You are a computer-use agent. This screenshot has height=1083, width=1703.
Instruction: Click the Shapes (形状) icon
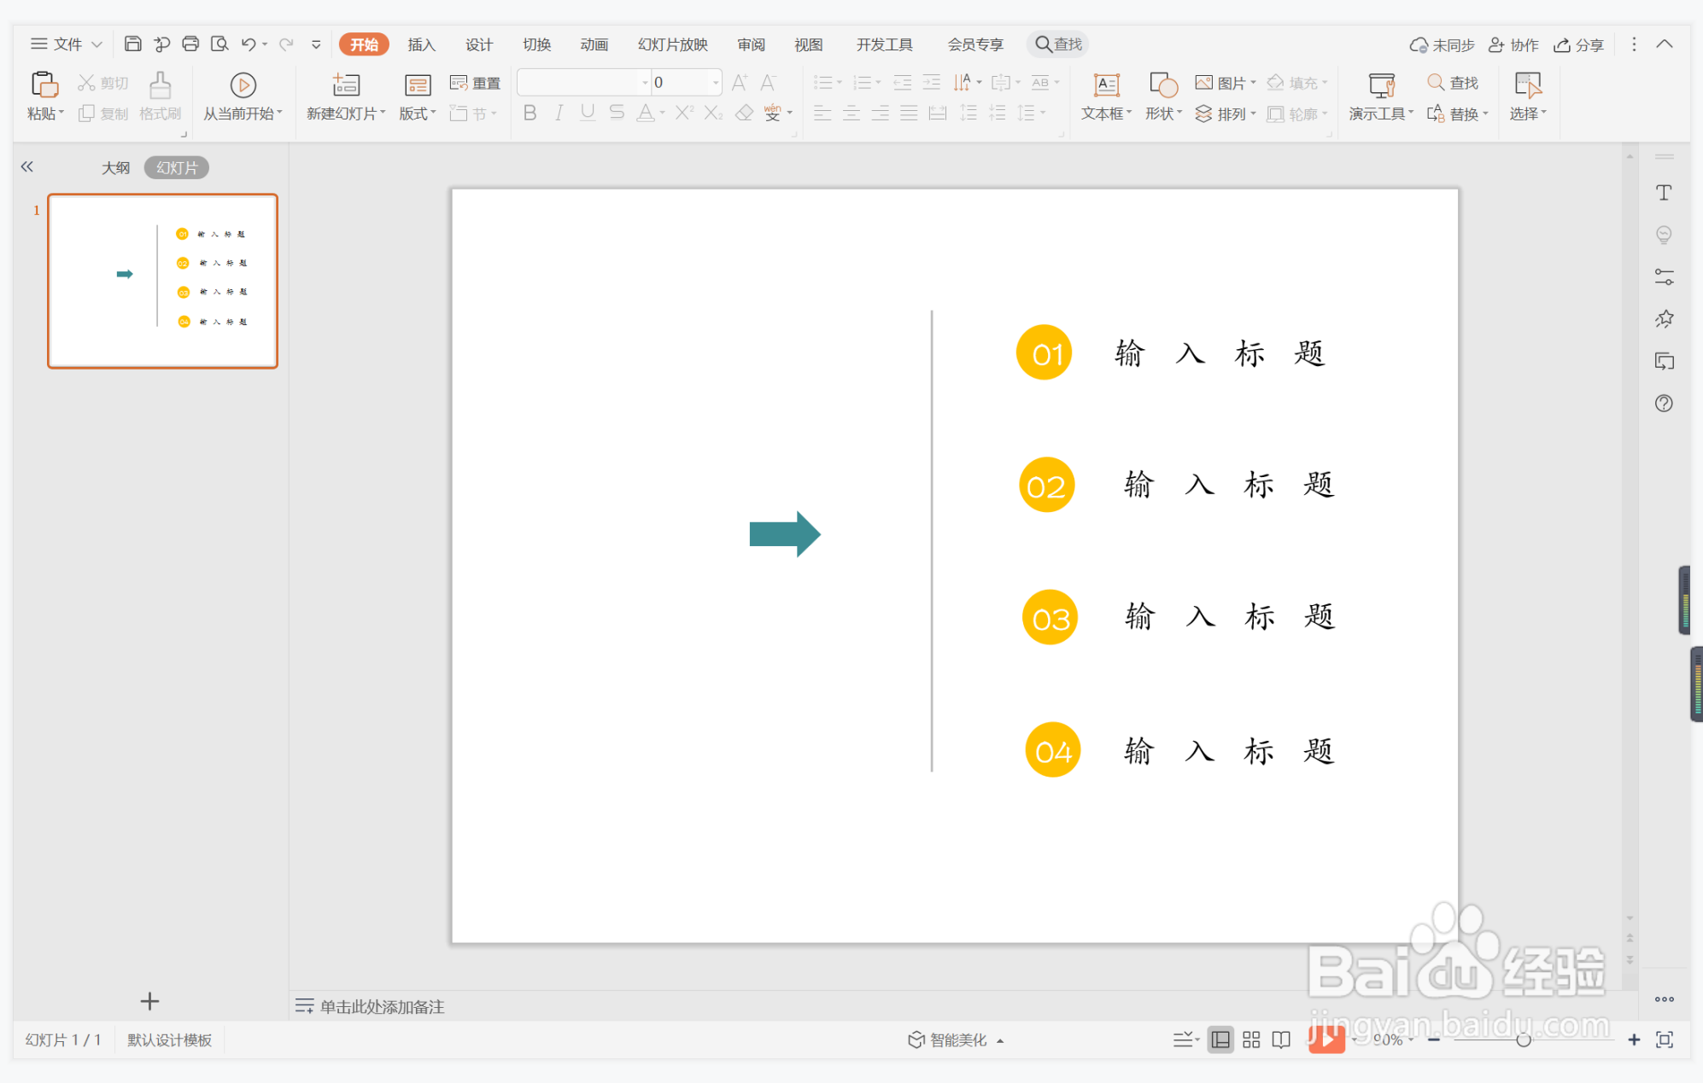tap(1162, 85)
